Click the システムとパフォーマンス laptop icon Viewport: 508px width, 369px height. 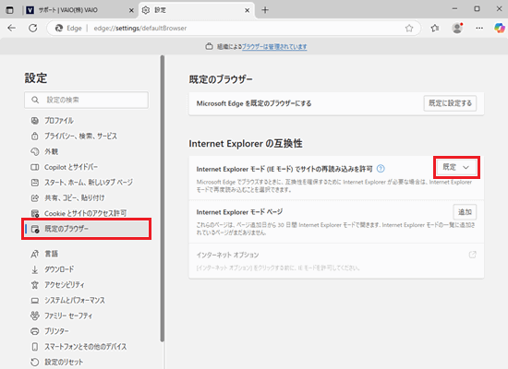[35, 301]
